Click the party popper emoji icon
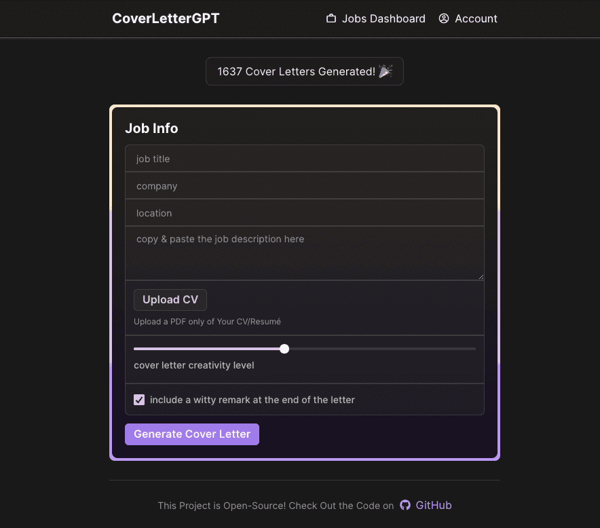600x528 pixels. (386, 71)
